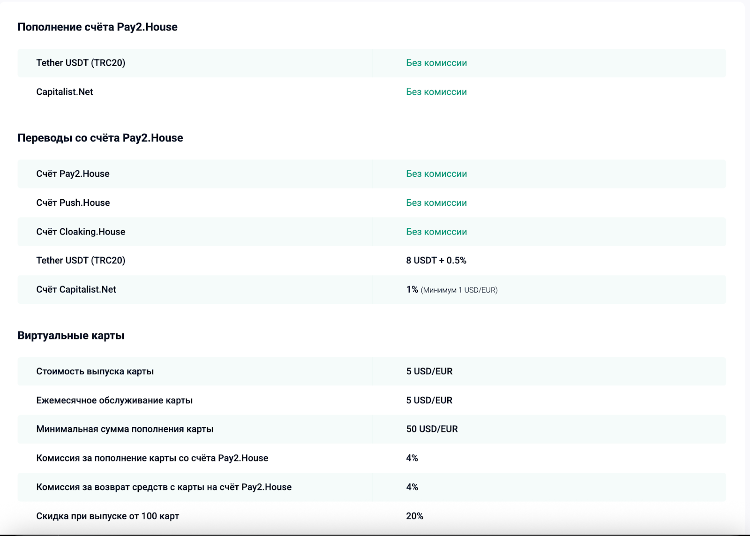Click 'Комиссия за пополнение карты' row label
Image resolution: width=750 pixels, height=536 pixels.
[x=152, y=458]
